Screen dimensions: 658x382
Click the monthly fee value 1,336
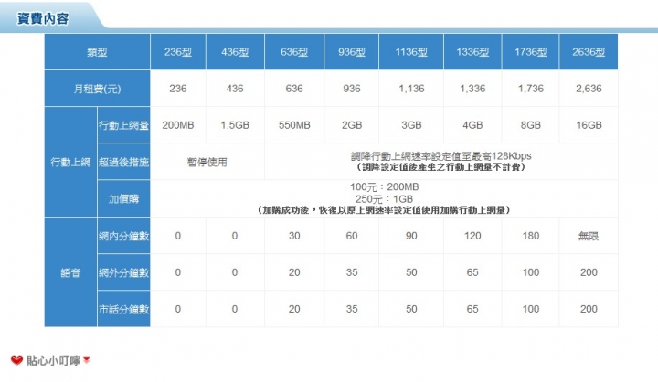click(x=472, y=89)
